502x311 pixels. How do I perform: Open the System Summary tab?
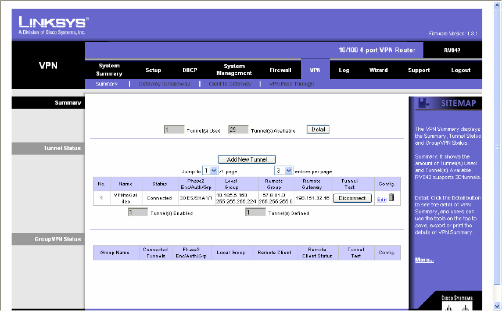[109, 70]
